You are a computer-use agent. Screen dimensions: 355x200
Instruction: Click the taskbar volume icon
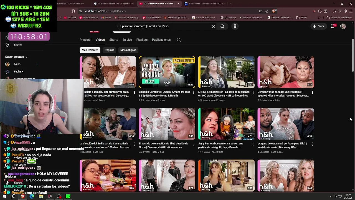click(x=336, y=196)
